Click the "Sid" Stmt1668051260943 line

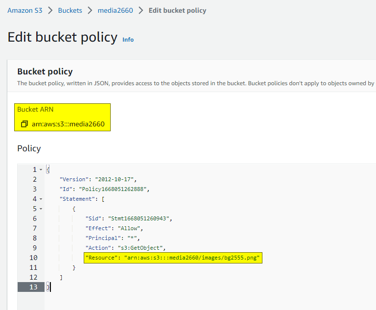click(x=129, y=218)
